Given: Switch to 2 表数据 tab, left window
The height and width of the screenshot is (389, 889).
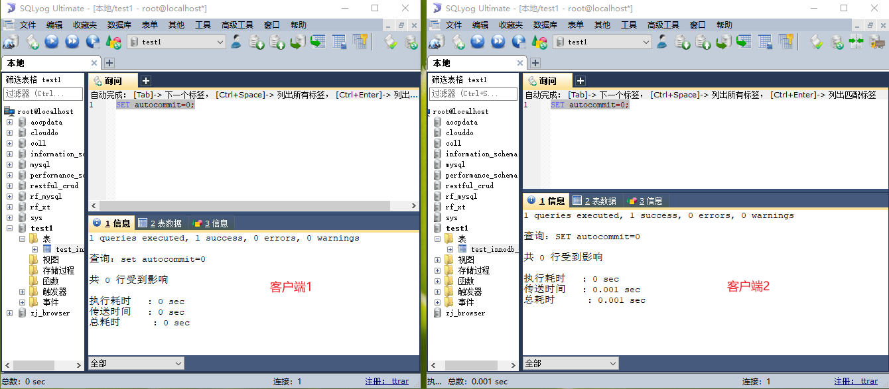Looking at the screenshot, I should tap(160, 223).
